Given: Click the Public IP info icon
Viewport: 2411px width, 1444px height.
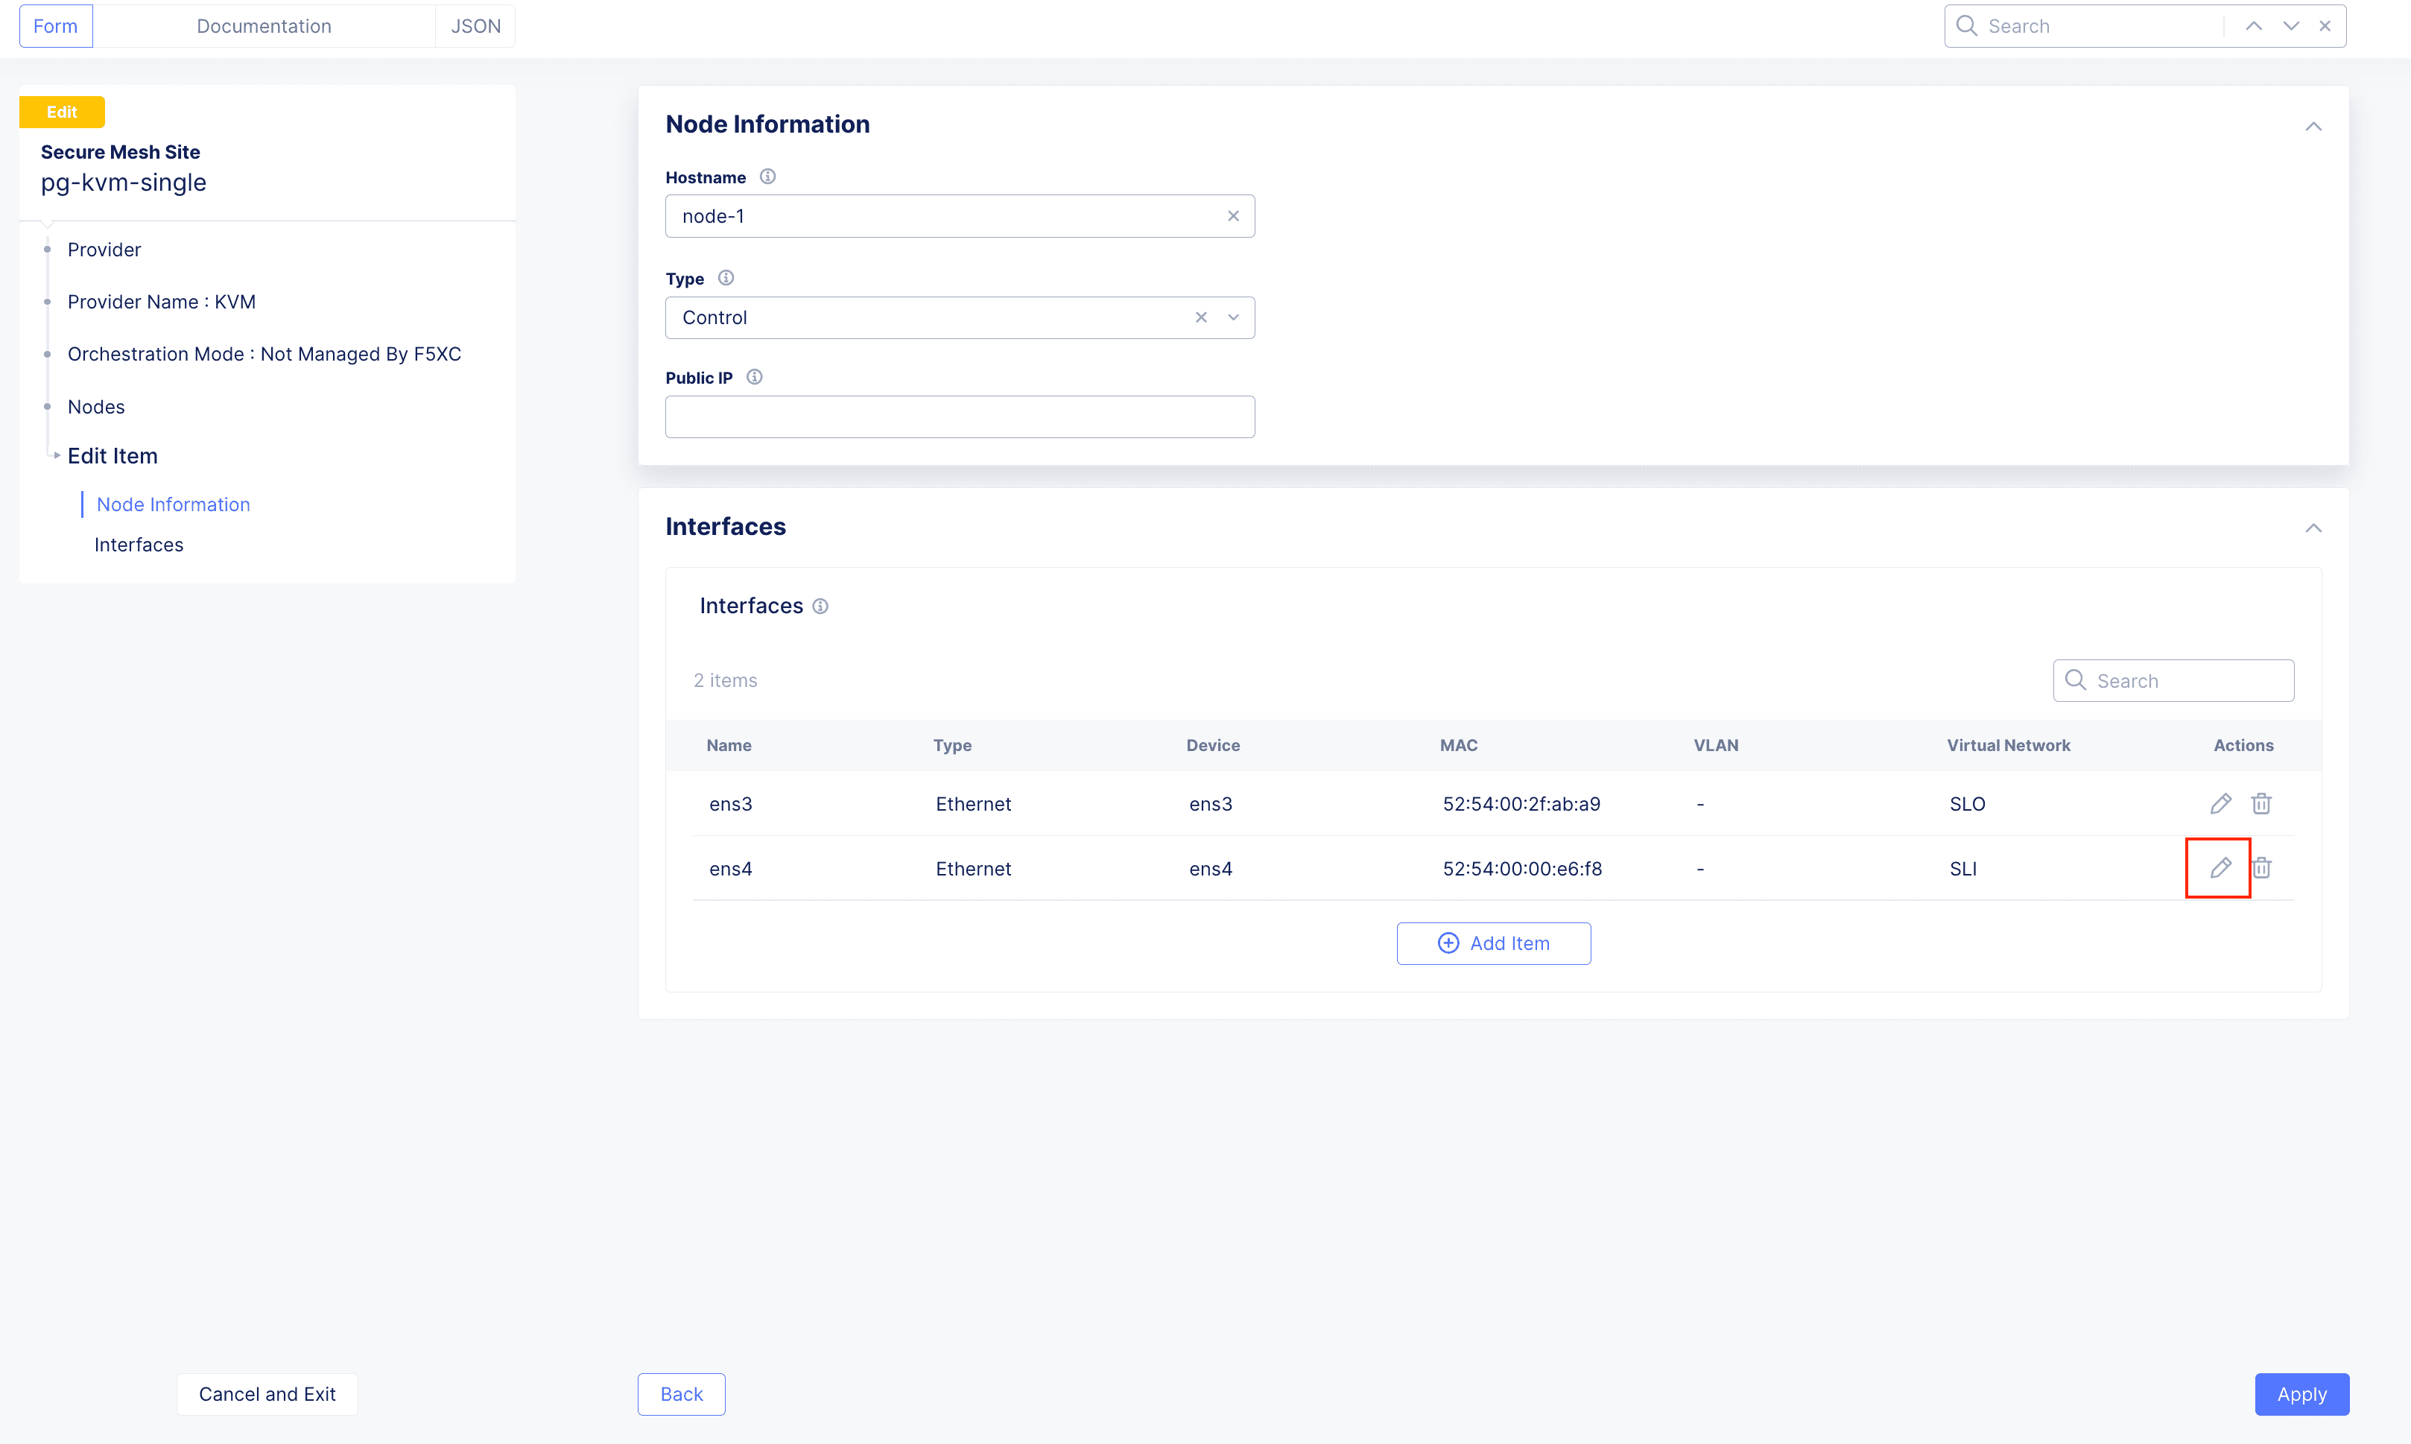Looking at the screenshot, I should tap(754, 378).
